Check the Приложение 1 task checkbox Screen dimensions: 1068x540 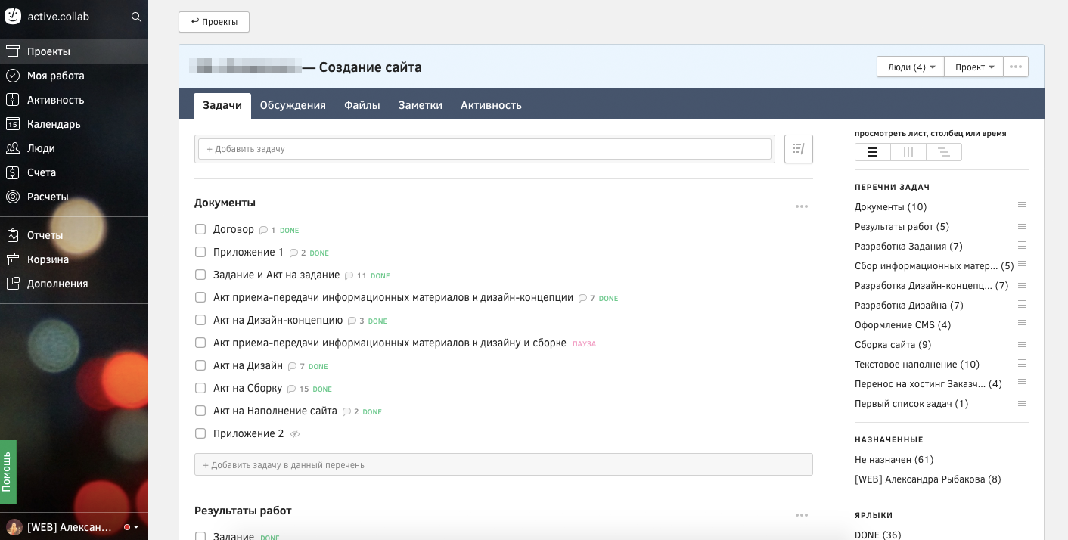(200, 252)
